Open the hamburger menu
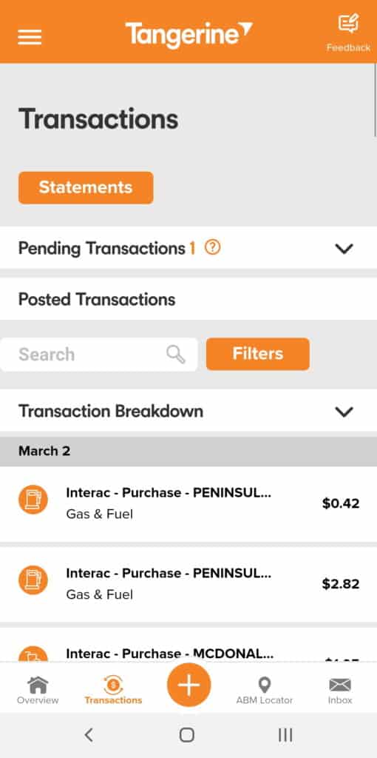The width and height of the screenshot is (377, 758). [30, 37]
